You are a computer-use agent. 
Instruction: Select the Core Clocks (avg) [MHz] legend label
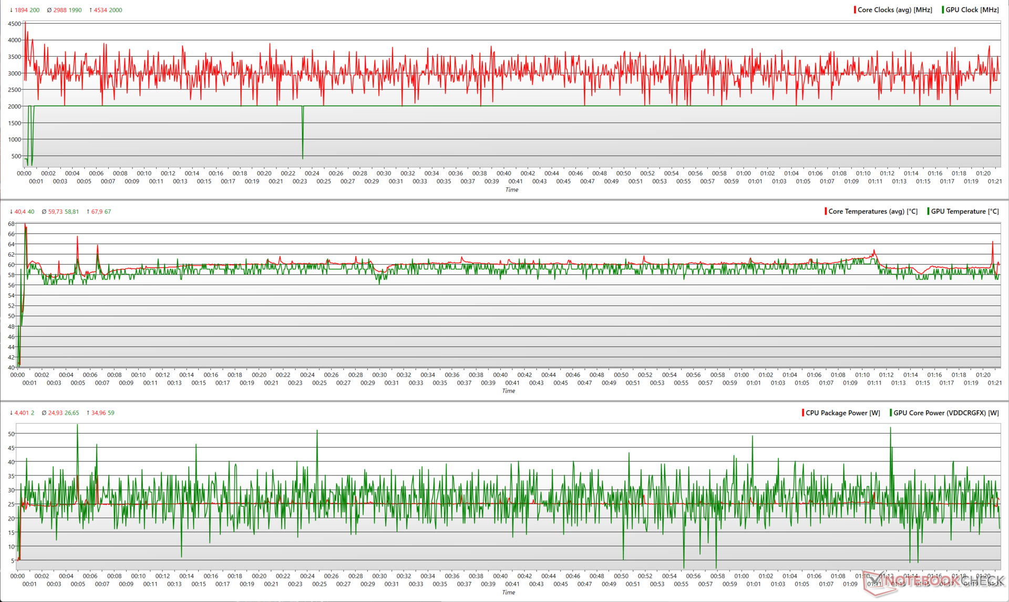click(894, 10)
